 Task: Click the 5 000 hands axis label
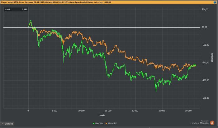[54, 111]
